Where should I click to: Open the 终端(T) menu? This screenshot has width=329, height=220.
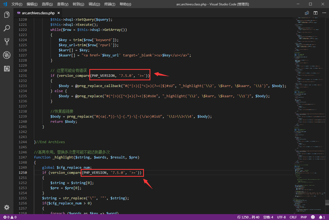coord(110,4)
